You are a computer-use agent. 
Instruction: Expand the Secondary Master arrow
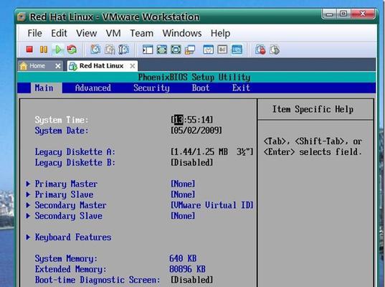[x=28, y=205]
